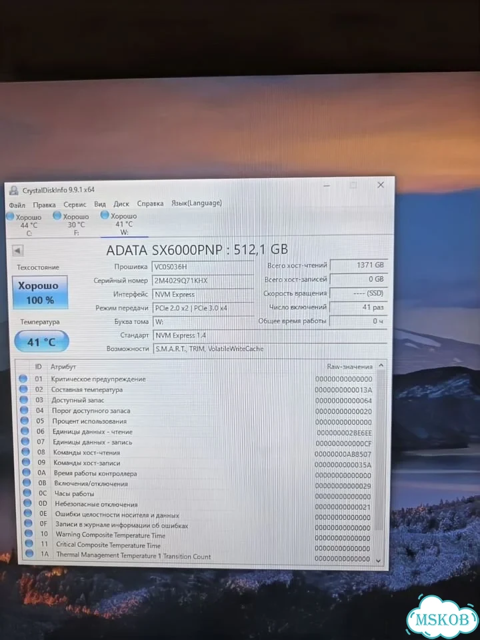The height and width of the screenshot is (640, 480).
Task: Click the status circle for attribute 11
Action: point(29,543)
